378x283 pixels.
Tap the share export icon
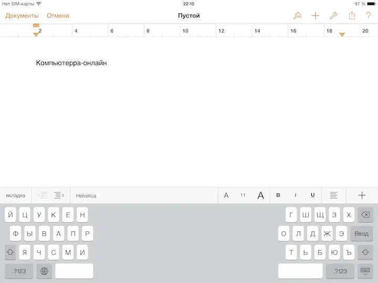coord(352,16)
